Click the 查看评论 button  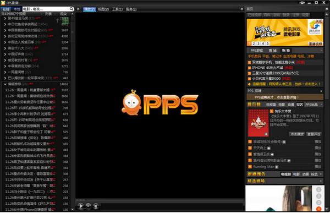coord(314,134)
